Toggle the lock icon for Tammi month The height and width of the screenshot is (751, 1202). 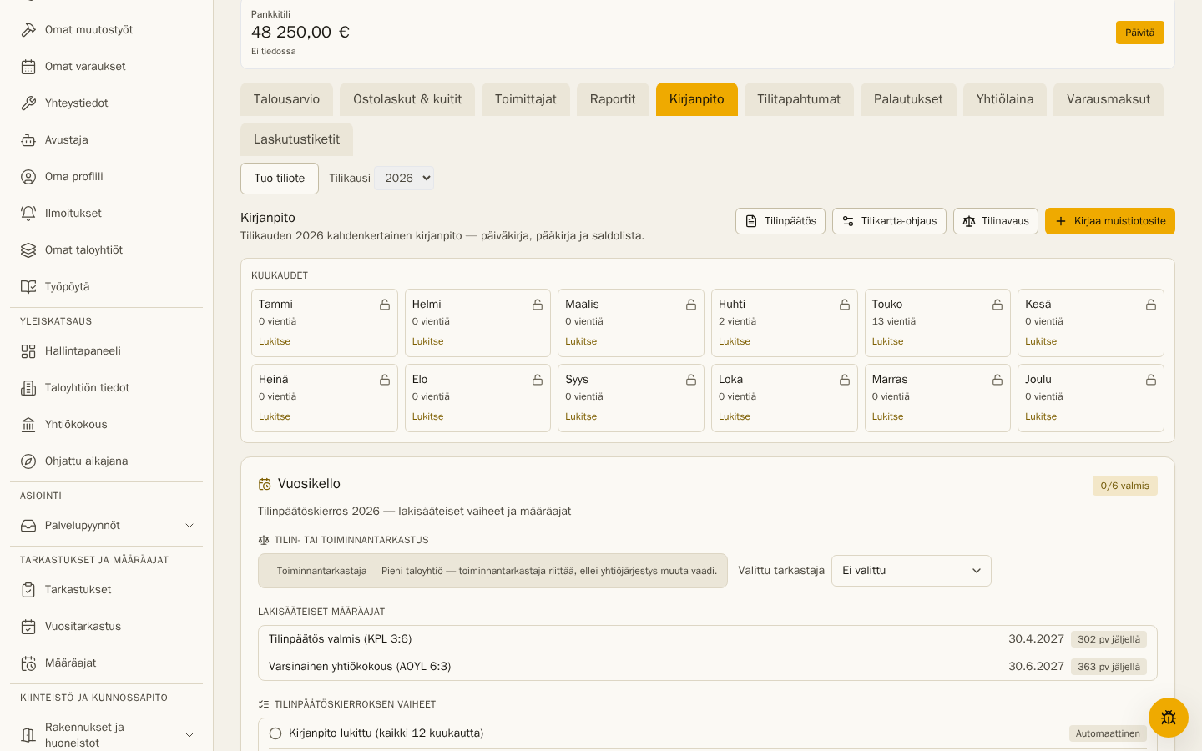tap(385, 305)
